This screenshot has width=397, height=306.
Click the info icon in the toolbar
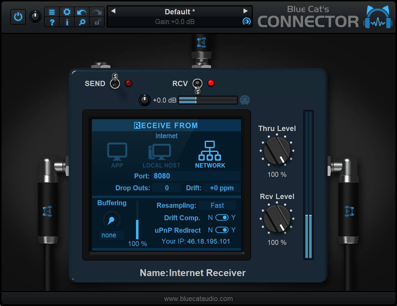point(67,22)
